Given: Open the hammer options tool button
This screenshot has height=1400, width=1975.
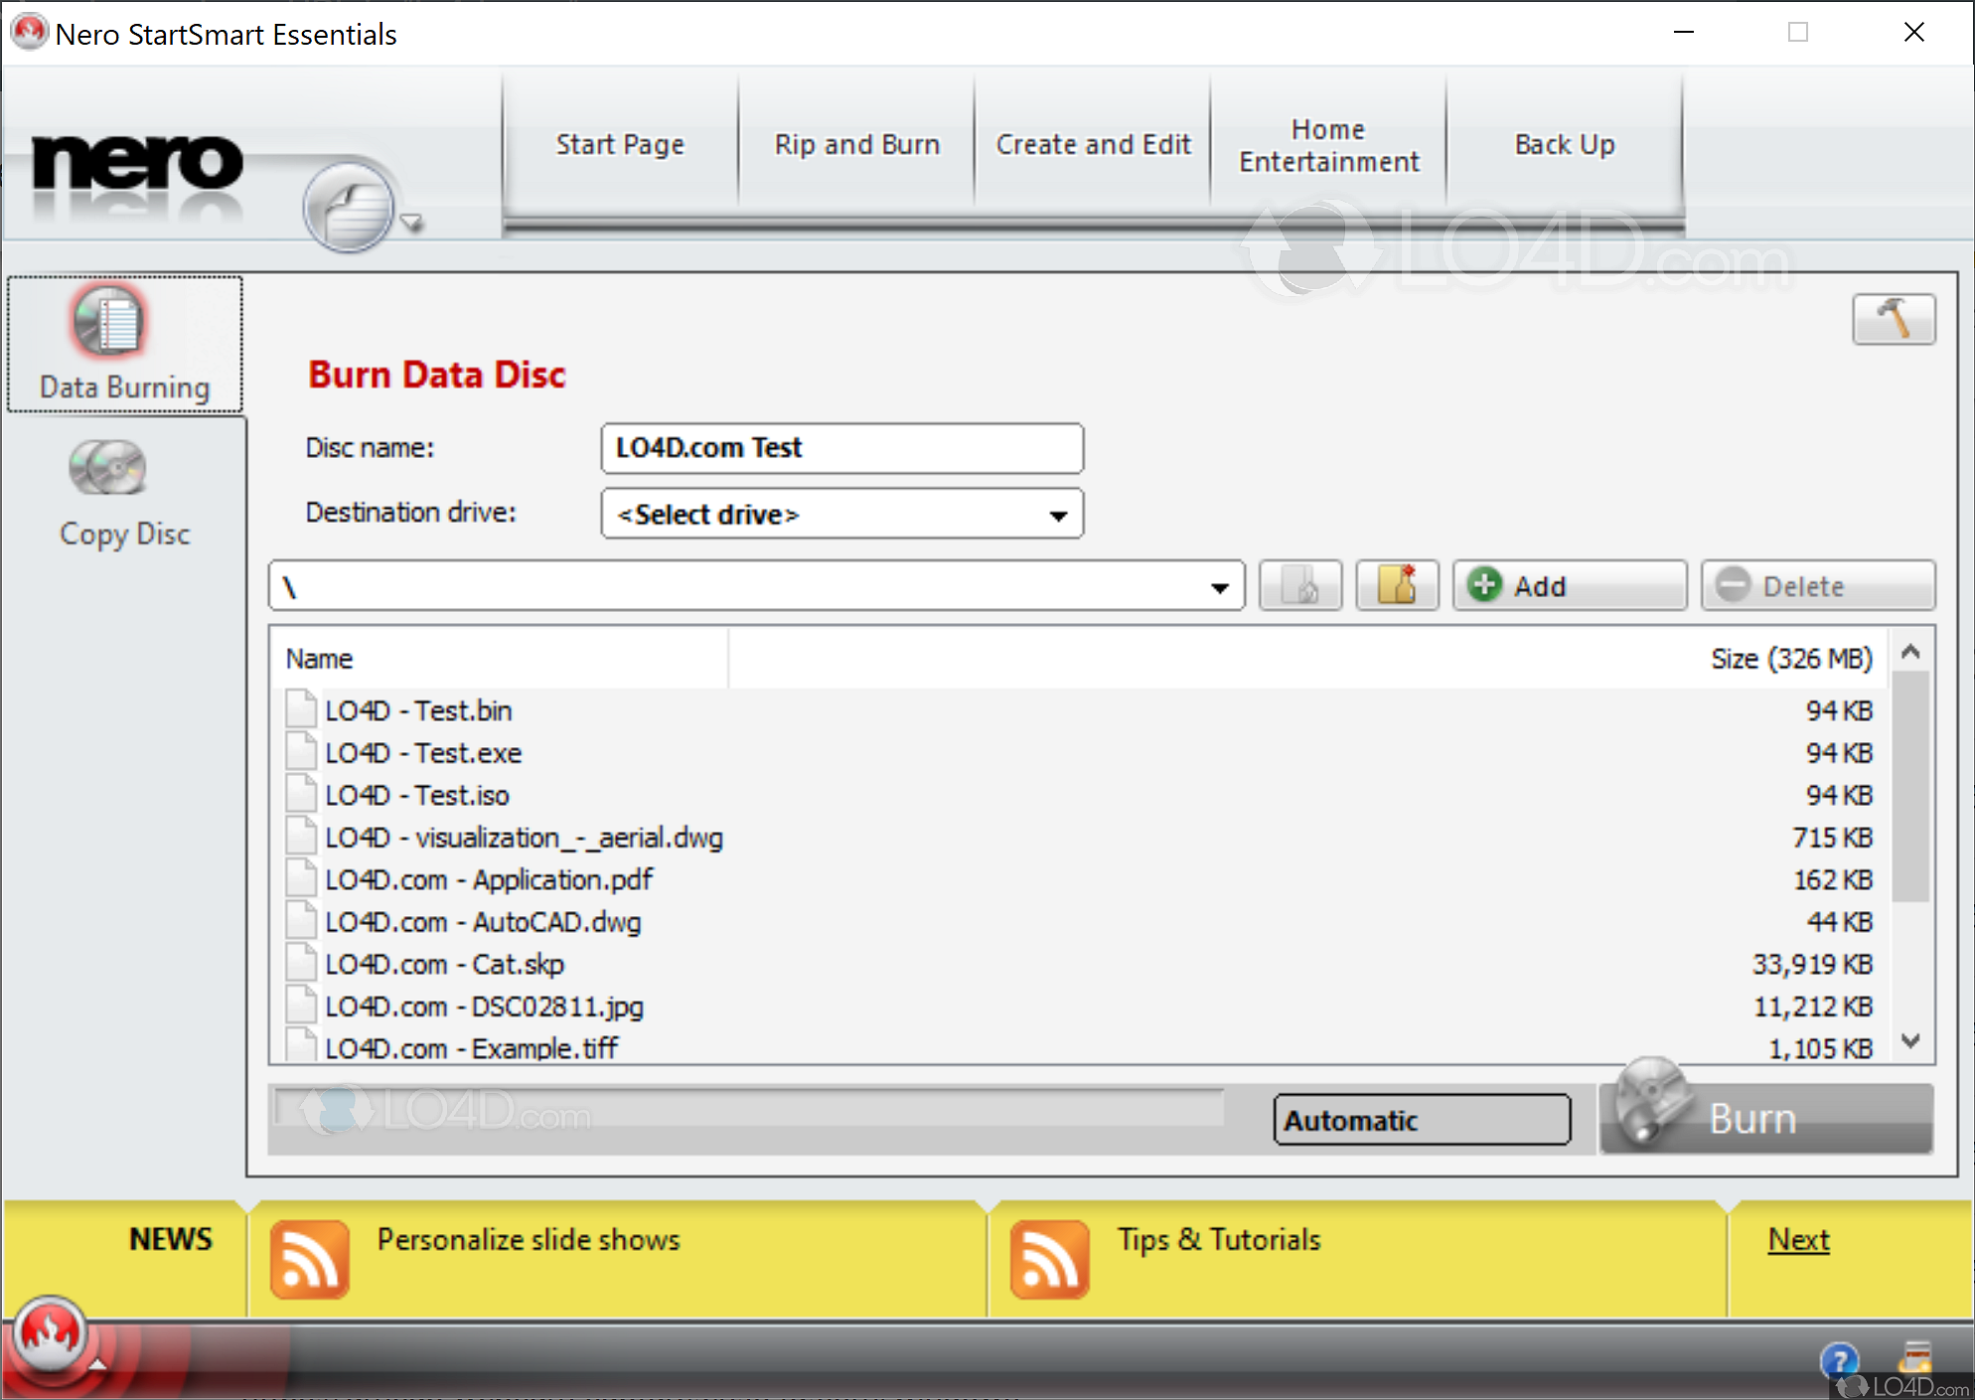Looking at the screenshot, I should [1894, 319].
